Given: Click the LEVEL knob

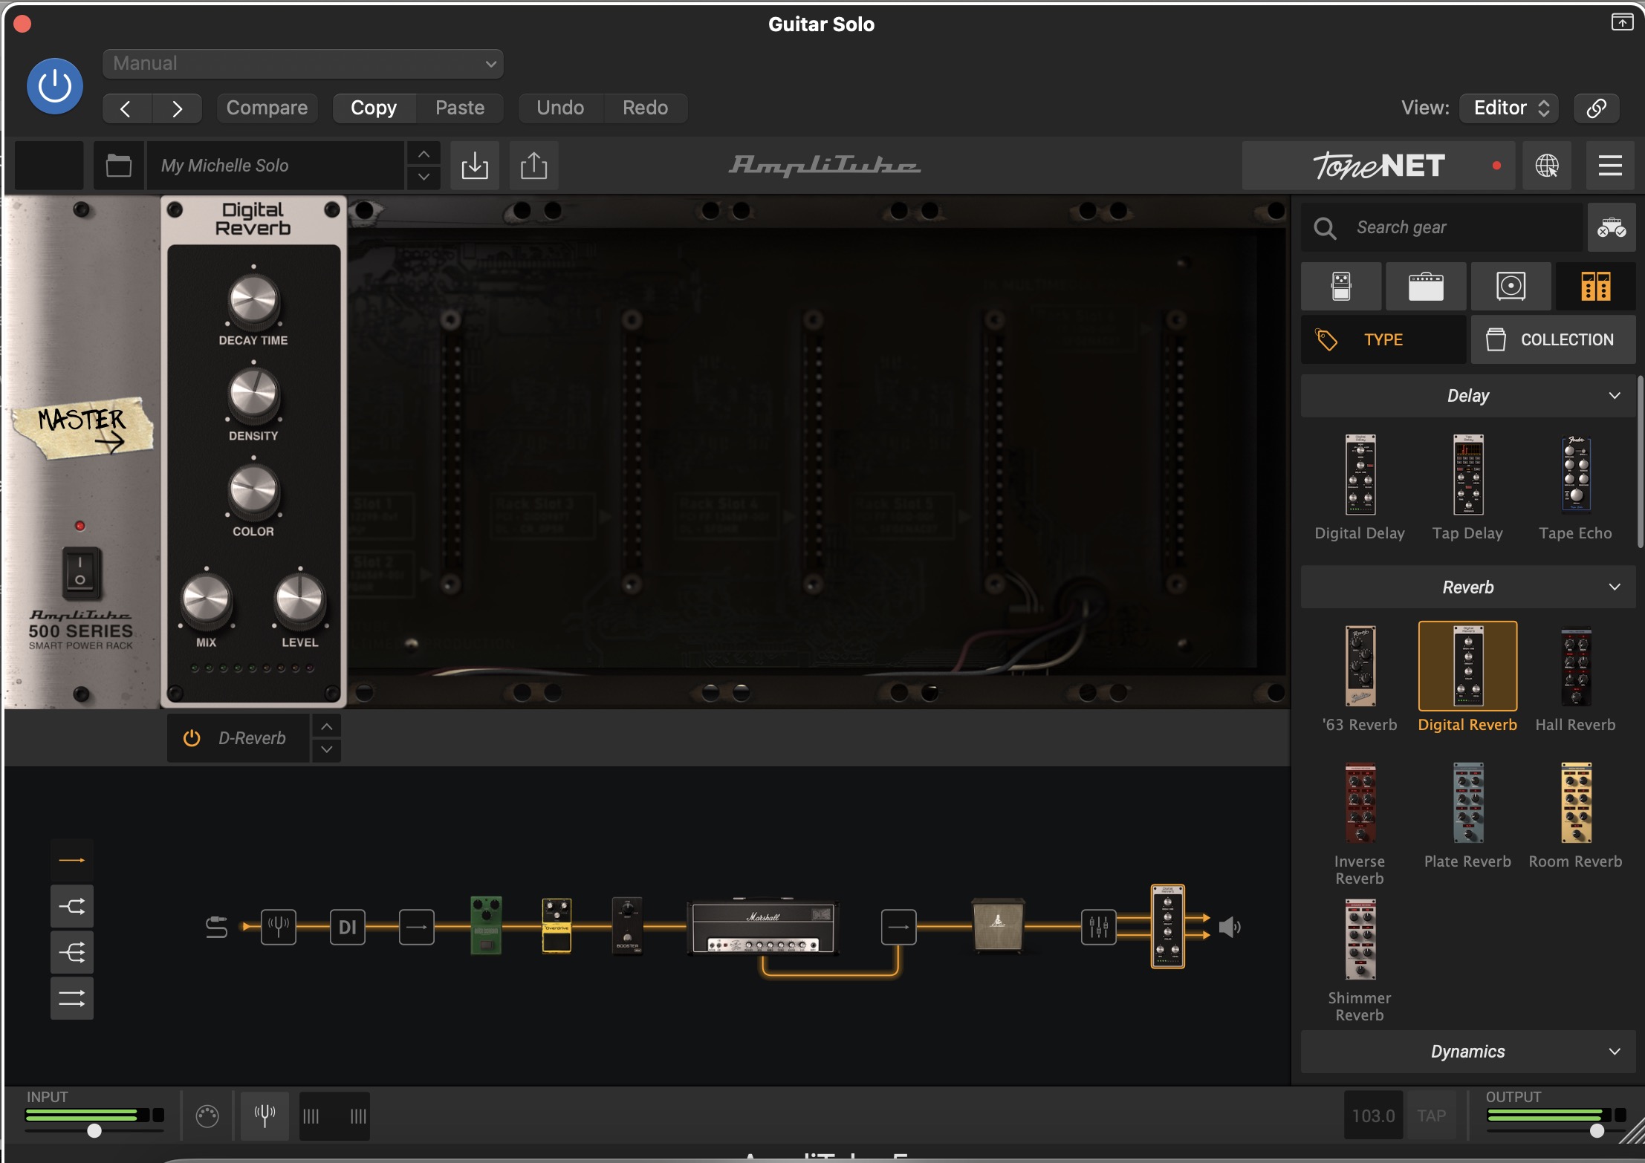Looking at the screenshot, I should (x=299, y=599).
